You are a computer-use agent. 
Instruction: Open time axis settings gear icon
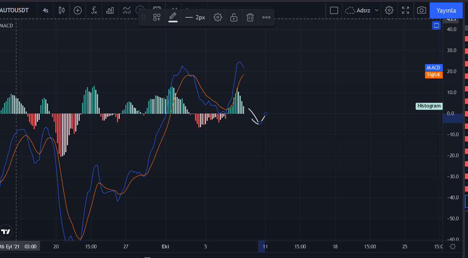(x=453, y=247)
